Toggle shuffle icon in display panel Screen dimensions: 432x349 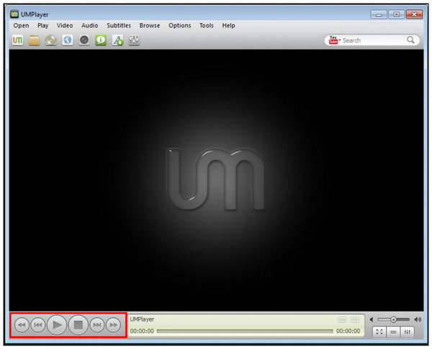pos(355,319)
